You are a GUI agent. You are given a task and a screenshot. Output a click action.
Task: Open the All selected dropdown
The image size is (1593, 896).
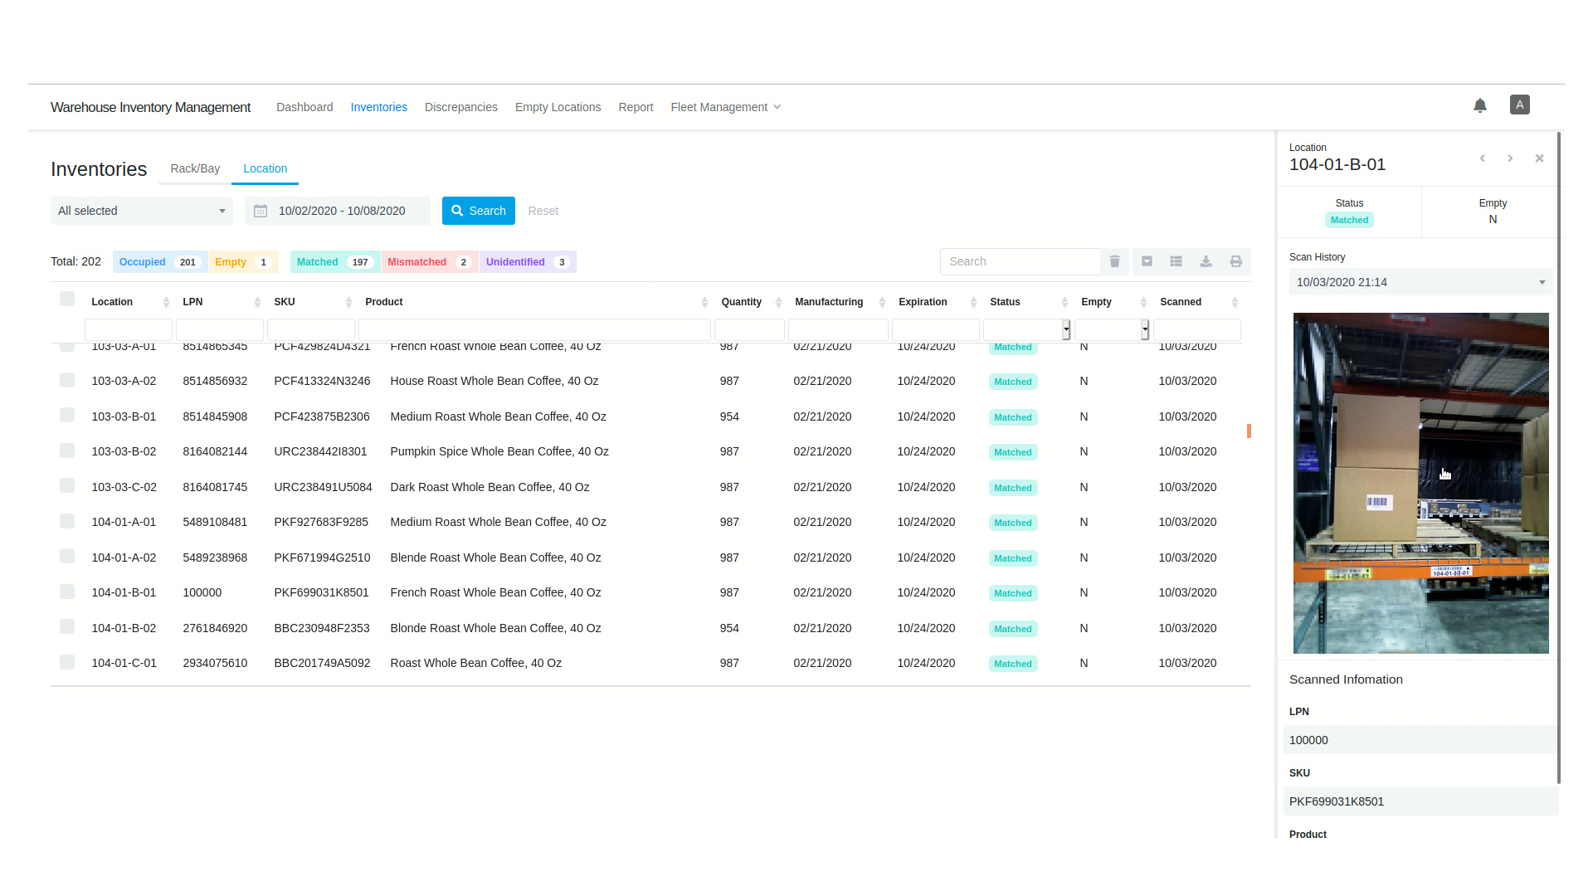tap(141, 211)
